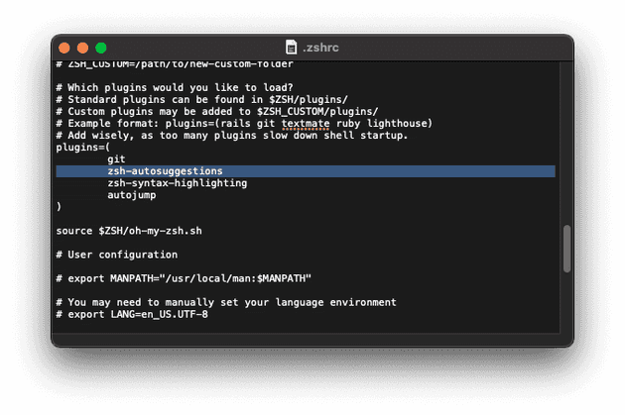This screenshot has width=625, height=415.
Task: Click the red close window button
Action: point(64,48)
